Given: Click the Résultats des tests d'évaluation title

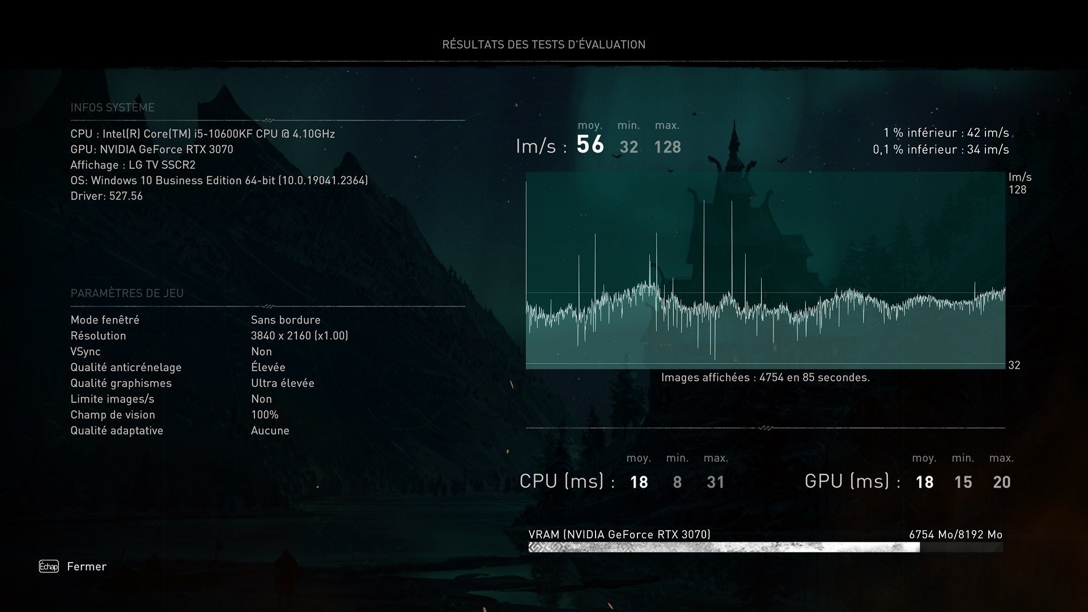Looking at the screenshot, I should [543, 45].
